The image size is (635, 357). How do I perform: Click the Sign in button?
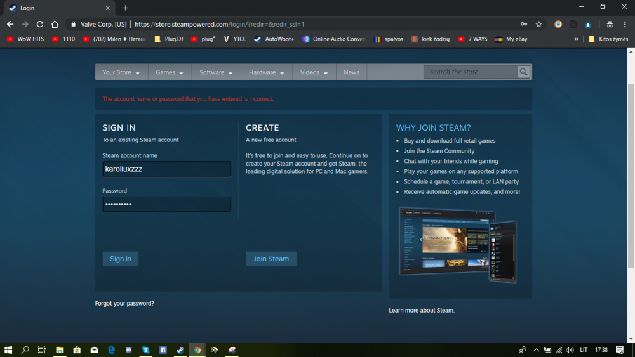120,259
